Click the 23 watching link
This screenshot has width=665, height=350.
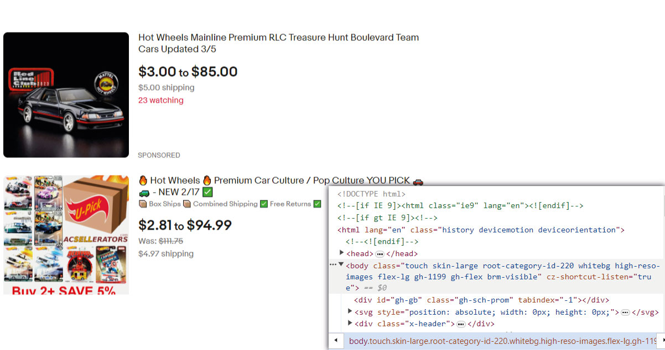coord(160,100)
